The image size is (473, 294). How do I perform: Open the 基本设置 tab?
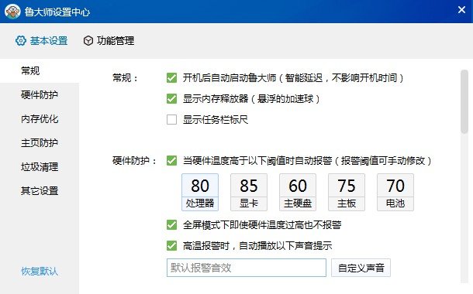click(x=41, y=41)
